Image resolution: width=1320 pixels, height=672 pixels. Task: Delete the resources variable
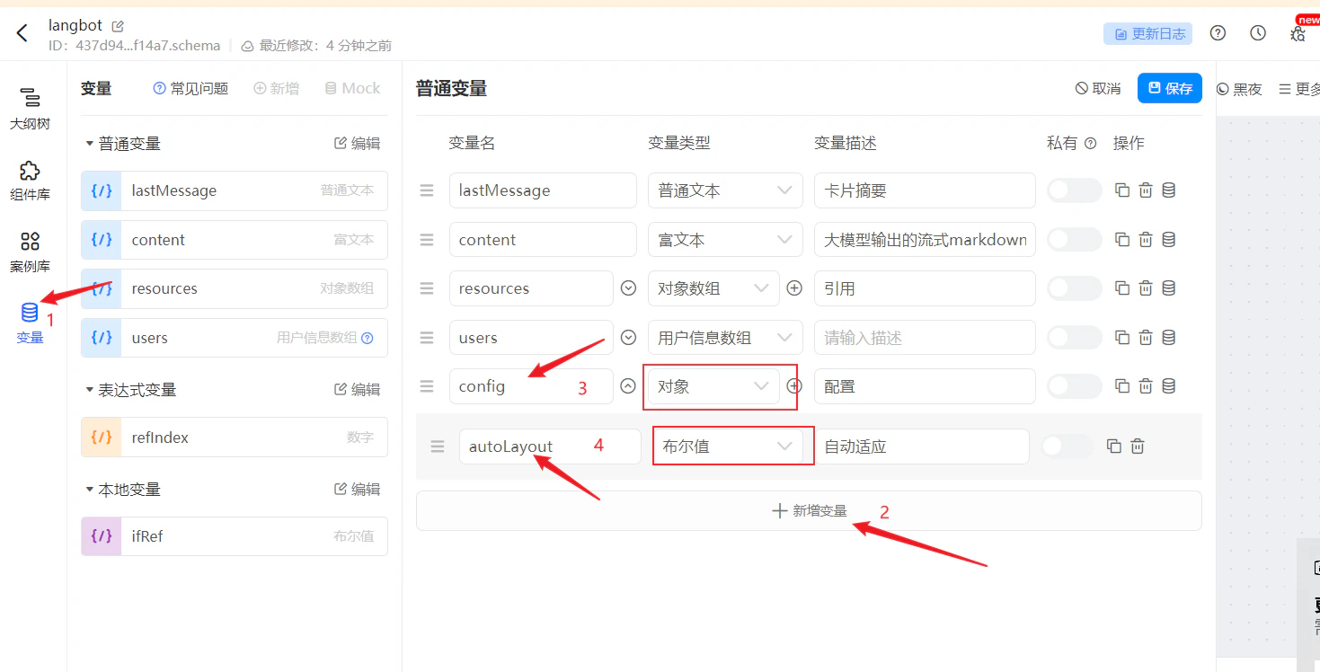pos(1146,288)
